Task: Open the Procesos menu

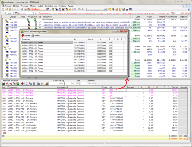Action: point(24,5)
